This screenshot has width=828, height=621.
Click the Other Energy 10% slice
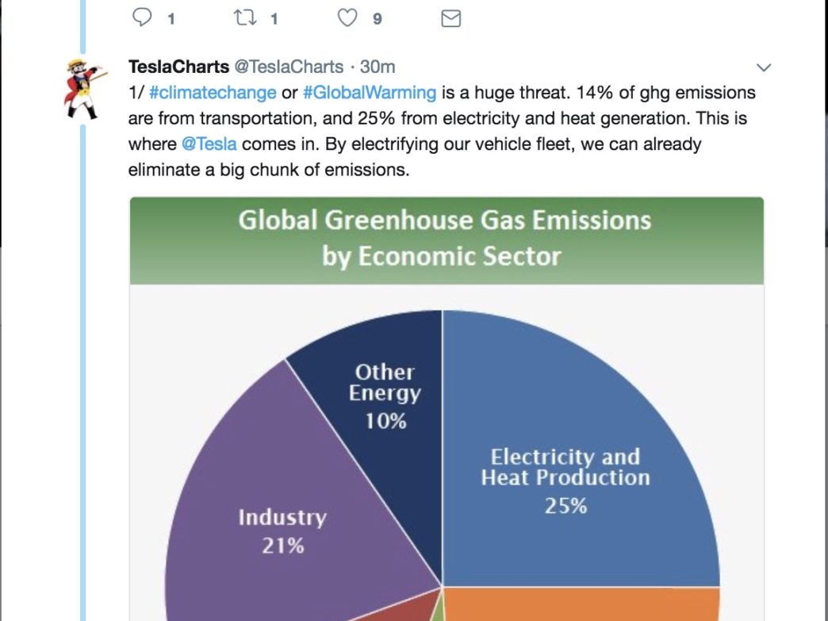tap(385, 396)
